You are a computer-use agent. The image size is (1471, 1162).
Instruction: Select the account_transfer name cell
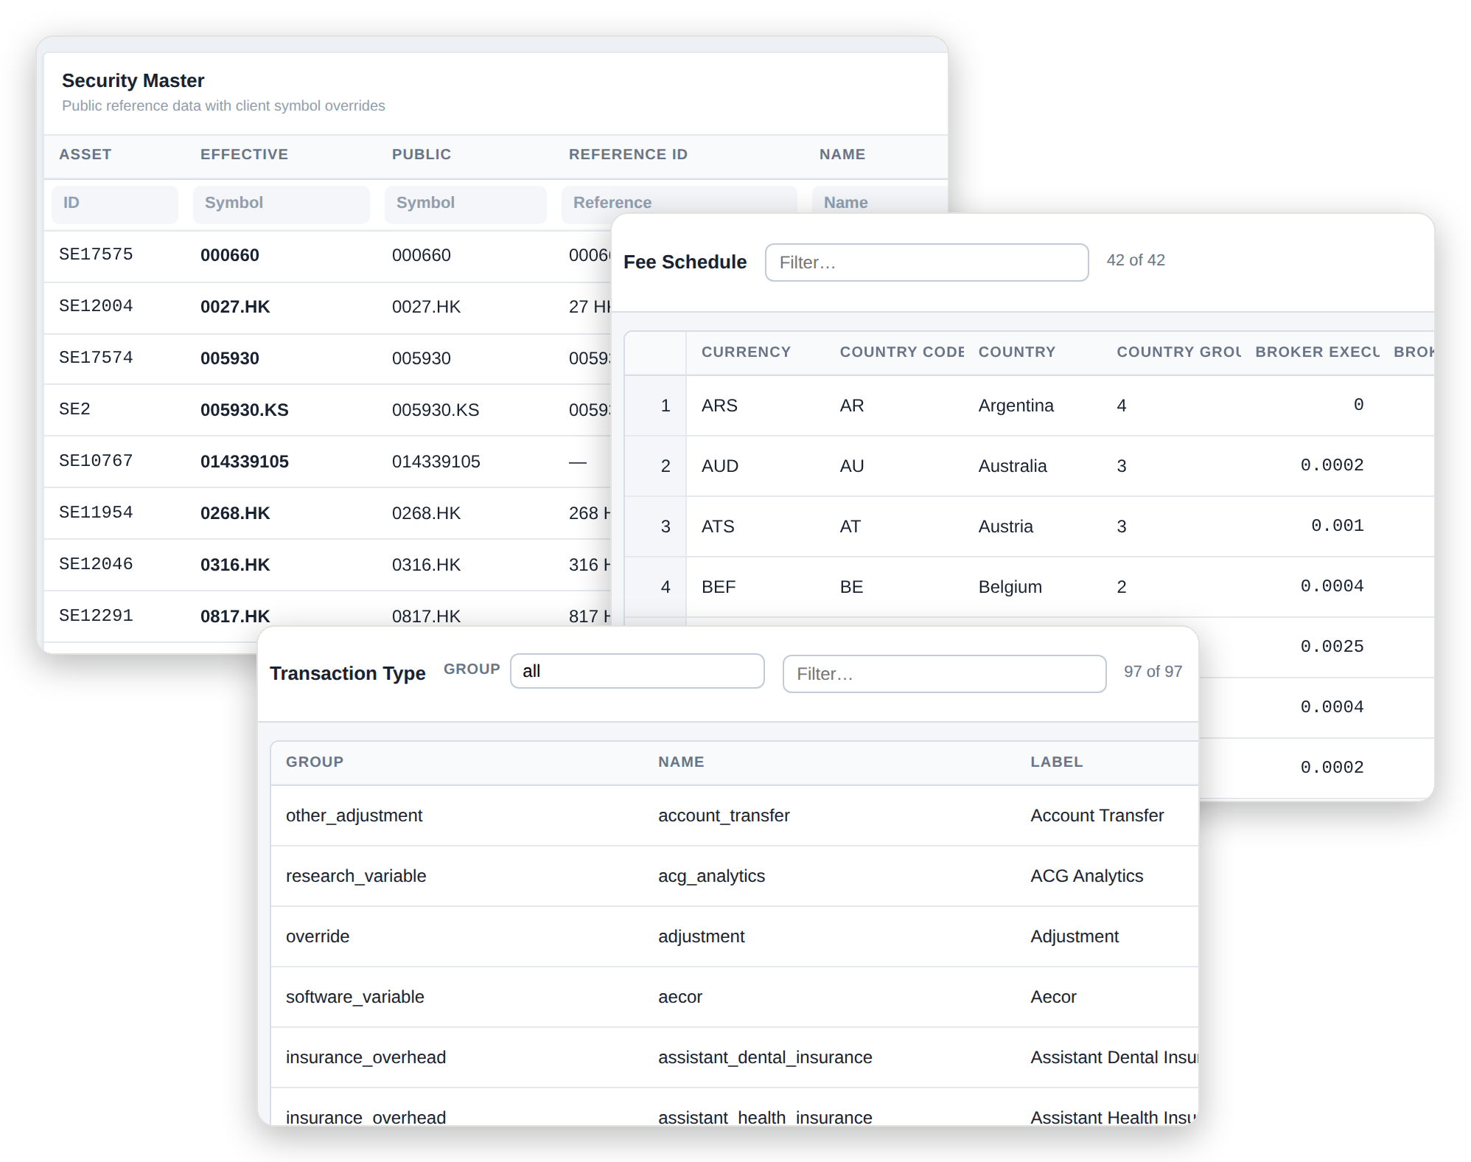724,815
